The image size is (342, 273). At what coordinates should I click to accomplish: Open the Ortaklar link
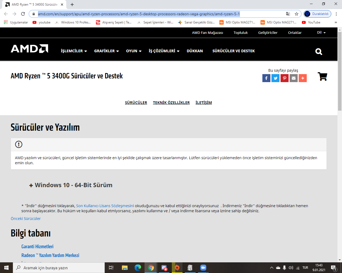295,33
